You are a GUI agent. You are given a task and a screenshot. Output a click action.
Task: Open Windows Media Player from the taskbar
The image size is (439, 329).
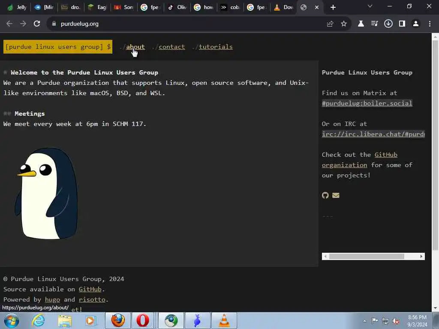[90, 320]
